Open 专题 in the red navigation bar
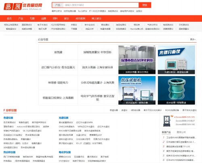The height and width of the screenshot is (163, 202). tap(32, 19)
